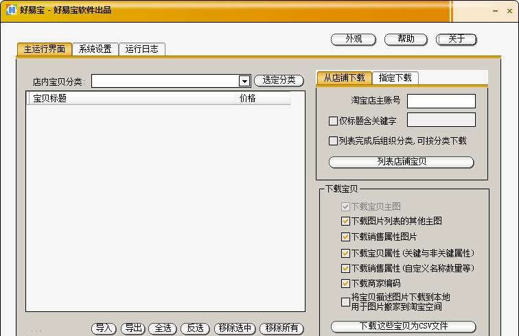The width and height of the screenshot is (519, 336).
Task: Click the 全选 button
Action: pos(163,328)
